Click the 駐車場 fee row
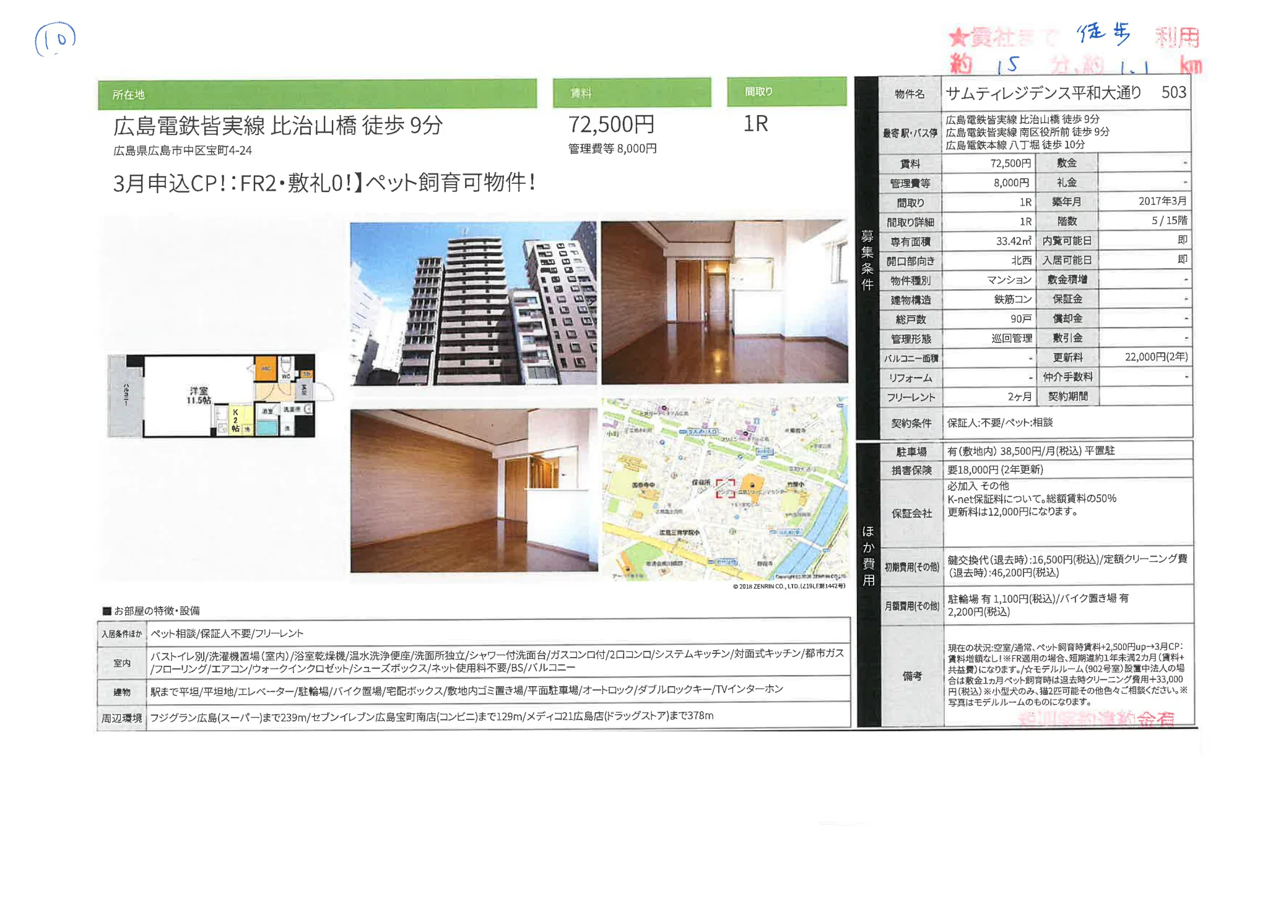The image size is (1273, 901). (x=1030, y=451)
